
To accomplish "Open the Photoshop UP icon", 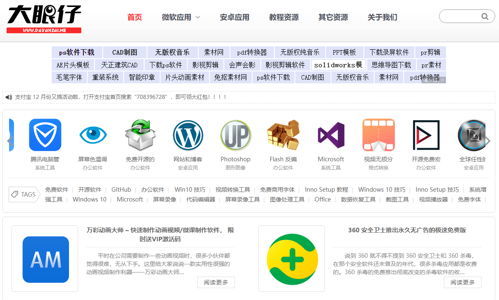I will (236, 135).
